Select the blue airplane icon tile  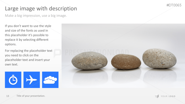[x=32, y=80]
